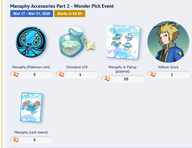The image size is (192, 148).
Task: Click the Manaphy Accessories Part 2 event title
Action: tap(62, 6)
